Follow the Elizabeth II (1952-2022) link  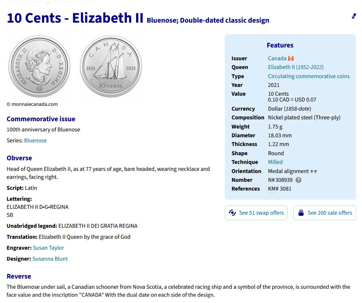296,67
